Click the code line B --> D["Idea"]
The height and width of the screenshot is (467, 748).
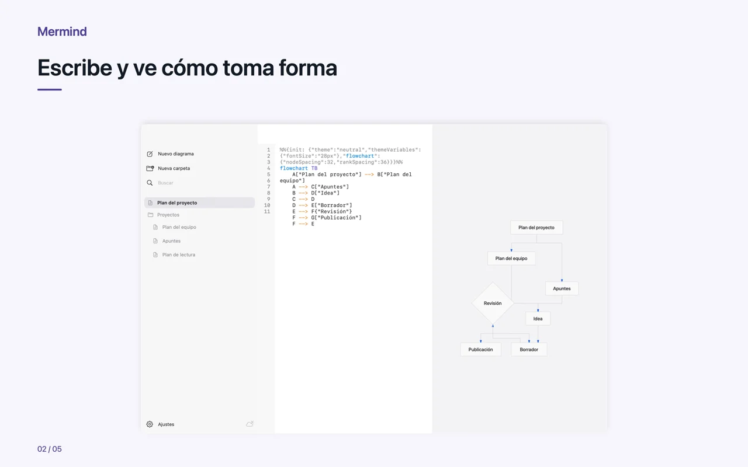coord(317,193)
